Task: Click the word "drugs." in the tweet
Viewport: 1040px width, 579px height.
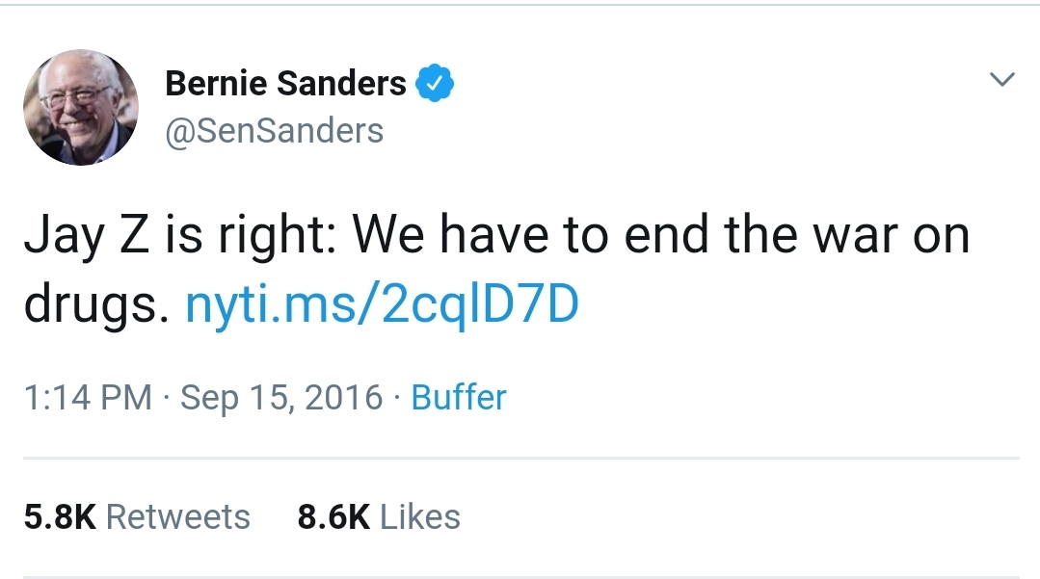Action: [x=90, y=306]
